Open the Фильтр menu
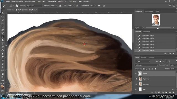This screenshot has width=177, height=99. click(60, 1)
